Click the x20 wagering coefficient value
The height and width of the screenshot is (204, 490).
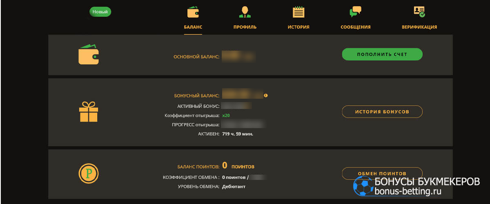coord(226,115)
